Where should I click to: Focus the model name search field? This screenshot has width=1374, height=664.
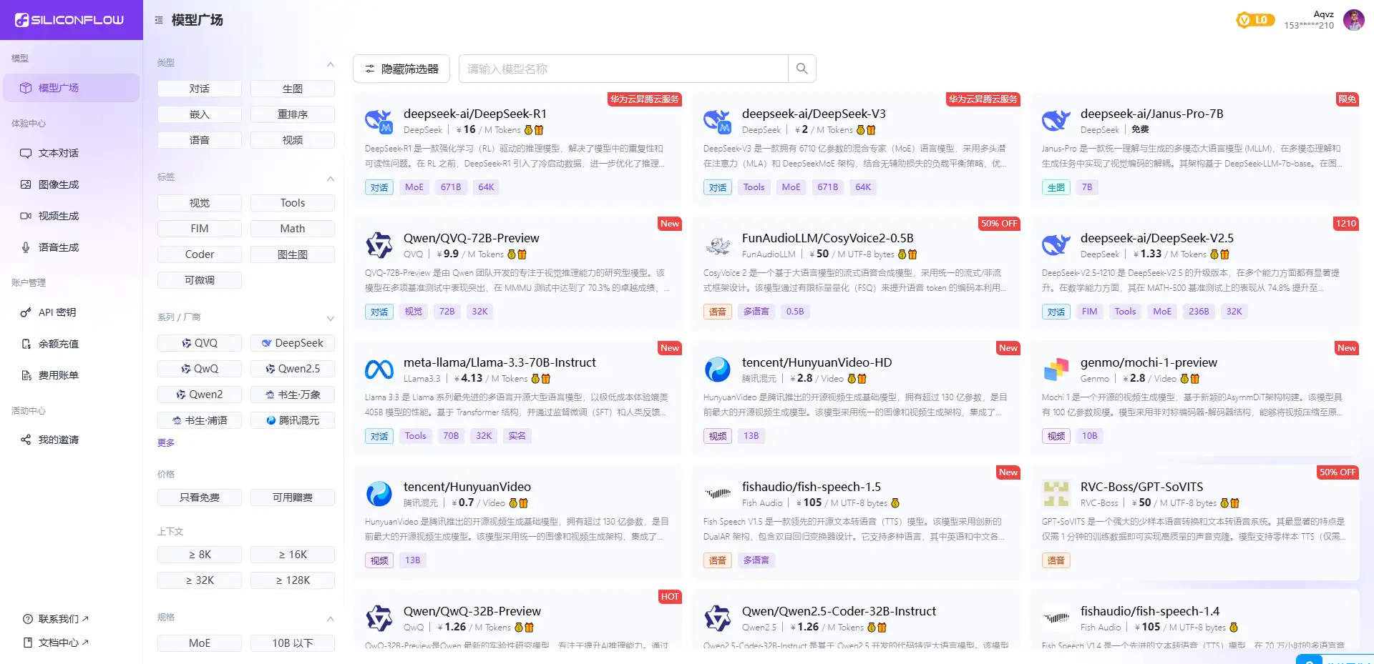(x=623, y=69)
